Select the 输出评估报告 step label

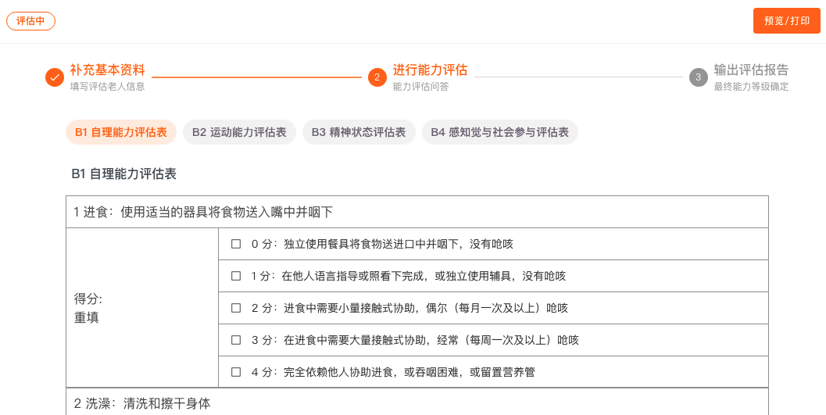(751, 70)
